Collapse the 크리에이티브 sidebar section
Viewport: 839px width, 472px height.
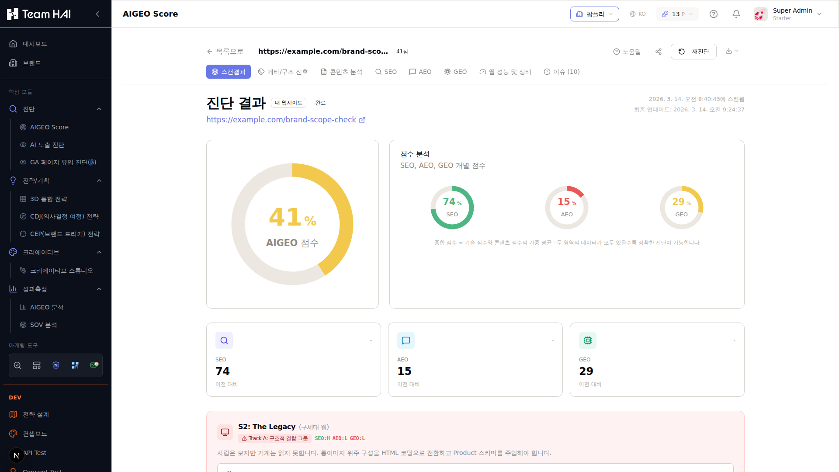coord(99,252)
